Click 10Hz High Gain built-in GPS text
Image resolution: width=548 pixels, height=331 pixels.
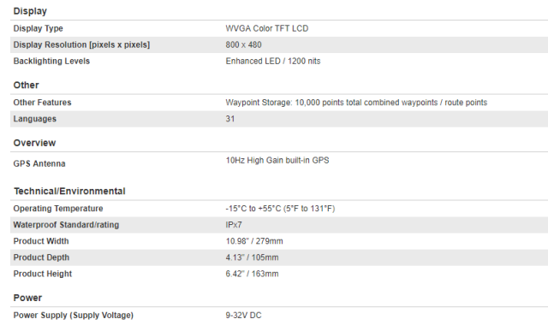click(277, 160)
